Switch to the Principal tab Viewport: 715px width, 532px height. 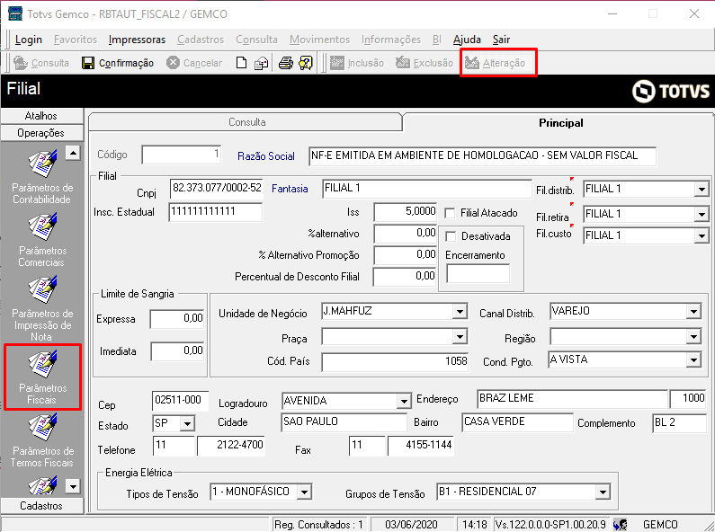[x=561, y=122]
